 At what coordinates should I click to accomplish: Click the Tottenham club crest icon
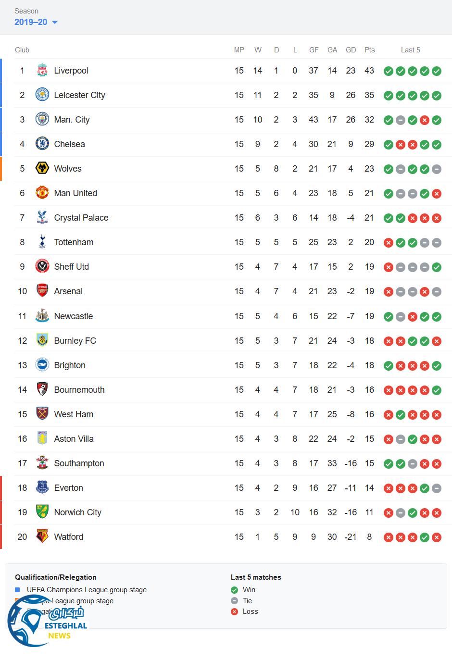tap(42, 242)
